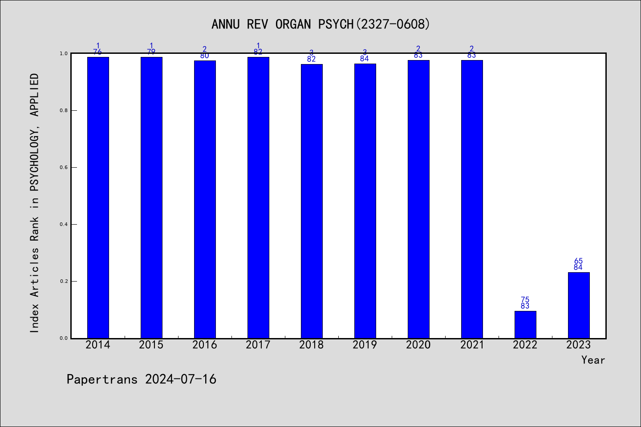Screen dimensions: 641x427
Task: Click the x-axis label 2020
Action: coord(418,345)
